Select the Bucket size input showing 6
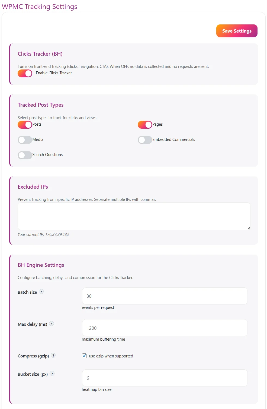Viewport: 267px width, 409px height. point(165,378)
